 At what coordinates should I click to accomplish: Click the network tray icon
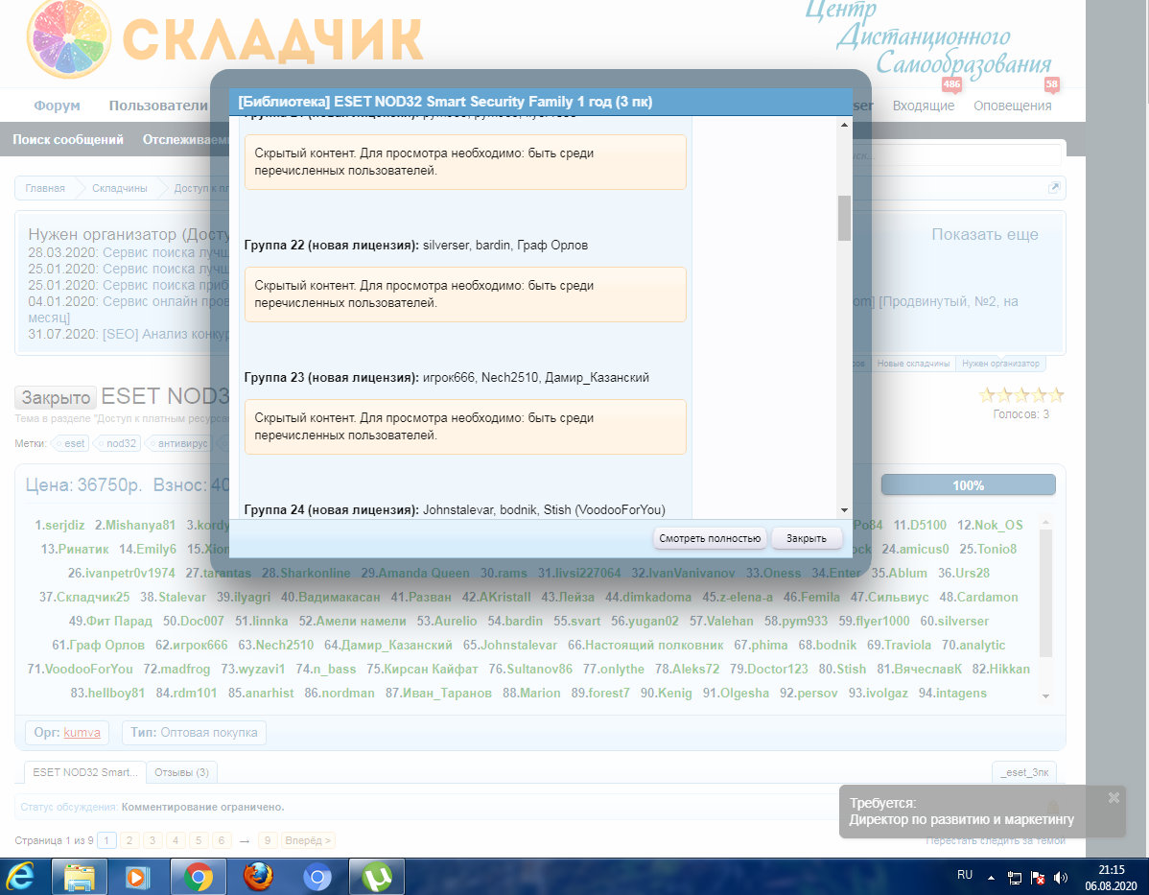pos(1015,878)
